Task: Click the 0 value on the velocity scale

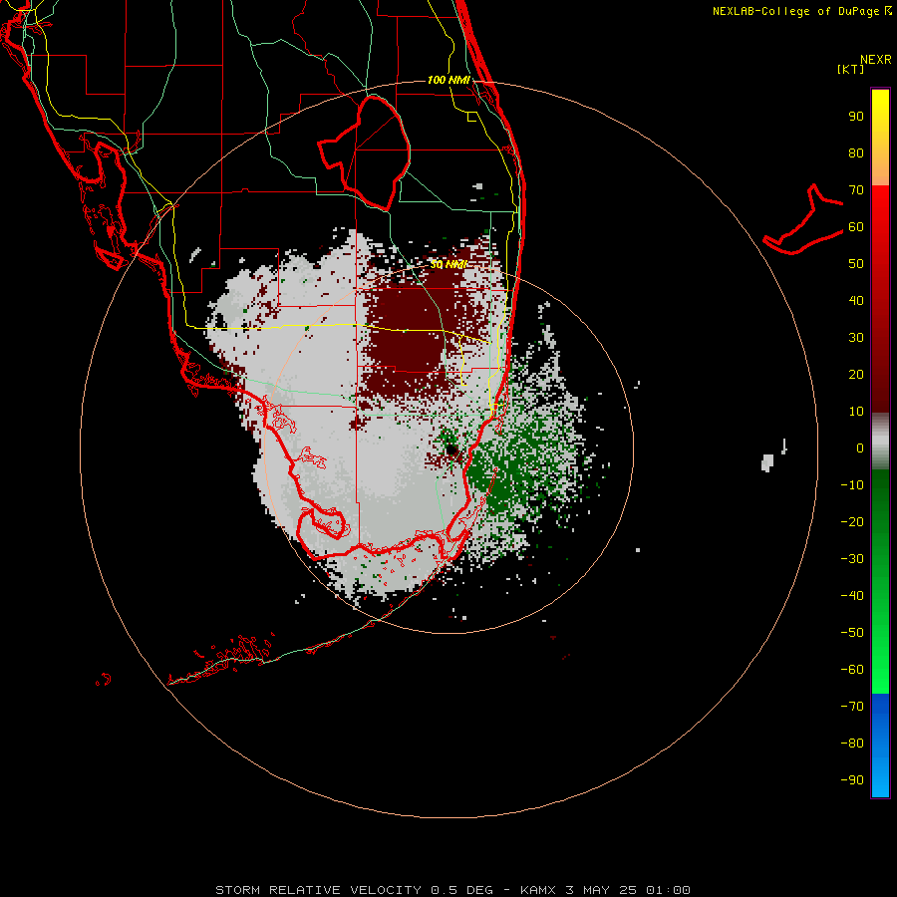Action: point(860,448)
